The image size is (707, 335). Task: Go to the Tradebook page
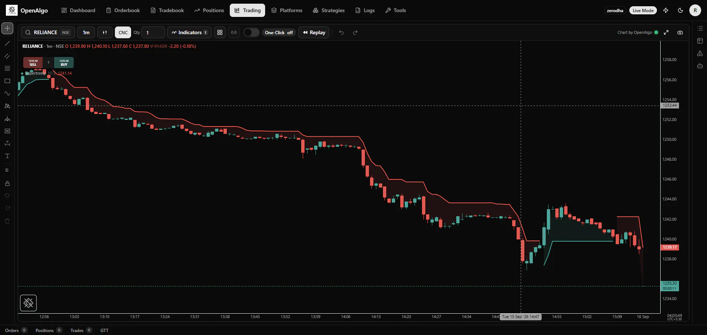[x=167, y=10]
